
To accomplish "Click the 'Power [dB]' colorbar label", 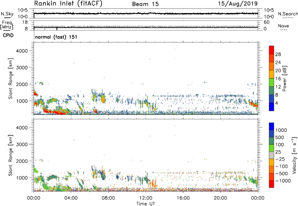I will 284,78.
